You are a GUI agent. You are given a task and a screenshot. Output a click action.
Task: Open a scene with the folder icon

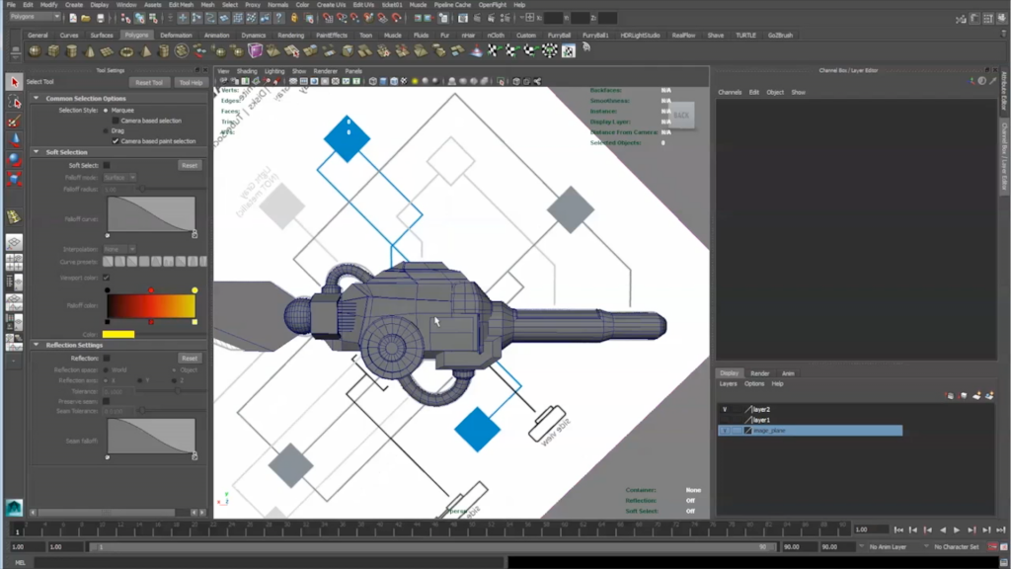(86, 18)
